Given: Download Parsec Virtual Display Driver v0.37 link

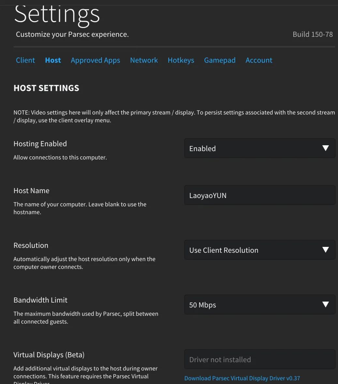Looking at the screenshot, I should 242,378.
